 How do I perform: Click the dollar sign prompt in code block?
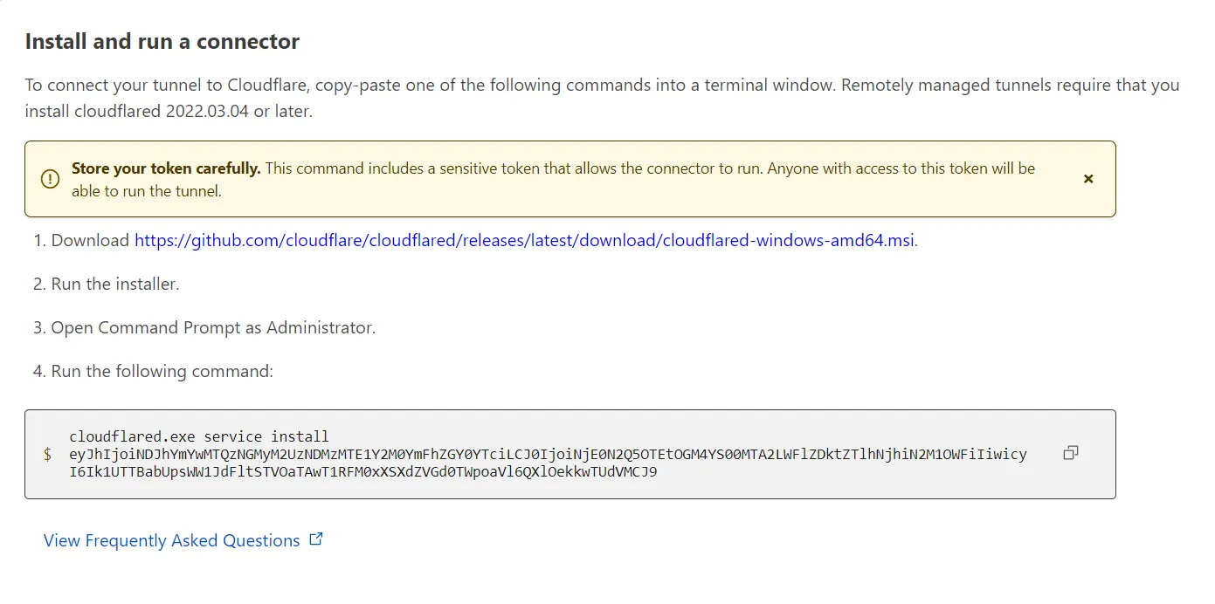point(47,454)
